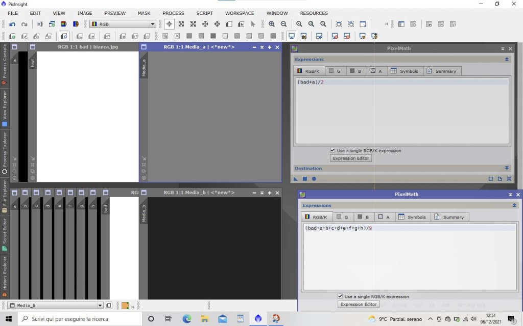523x326 pixels.
Task: Select the Zoom Out magnifier tool
Action: pyautogui.click(x=283, y=24)
